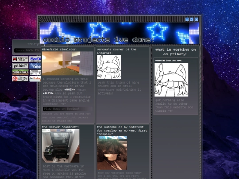The width and height of the screenshot is (239, 179).
Task: Open the official icon fox drawing
Action: 171,80
